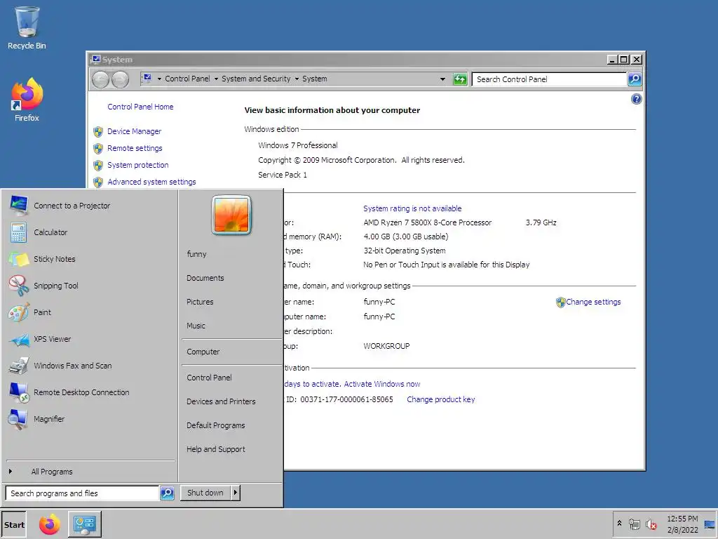
Task: Click the Start menu search magnifier icon
Action: (x=167, y=493)
